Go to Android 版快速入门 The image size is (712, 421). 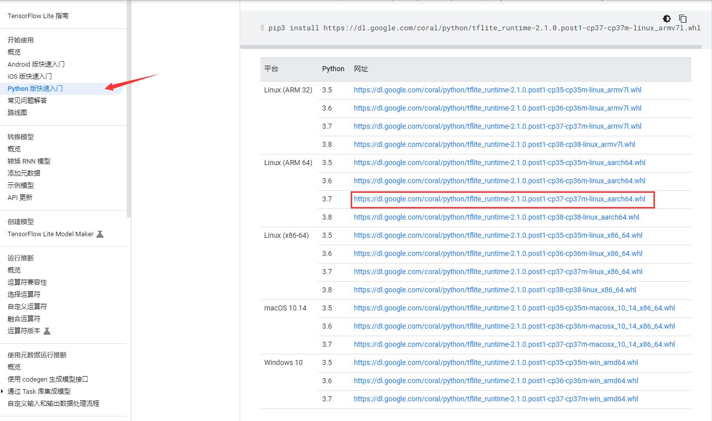[36, 64]
